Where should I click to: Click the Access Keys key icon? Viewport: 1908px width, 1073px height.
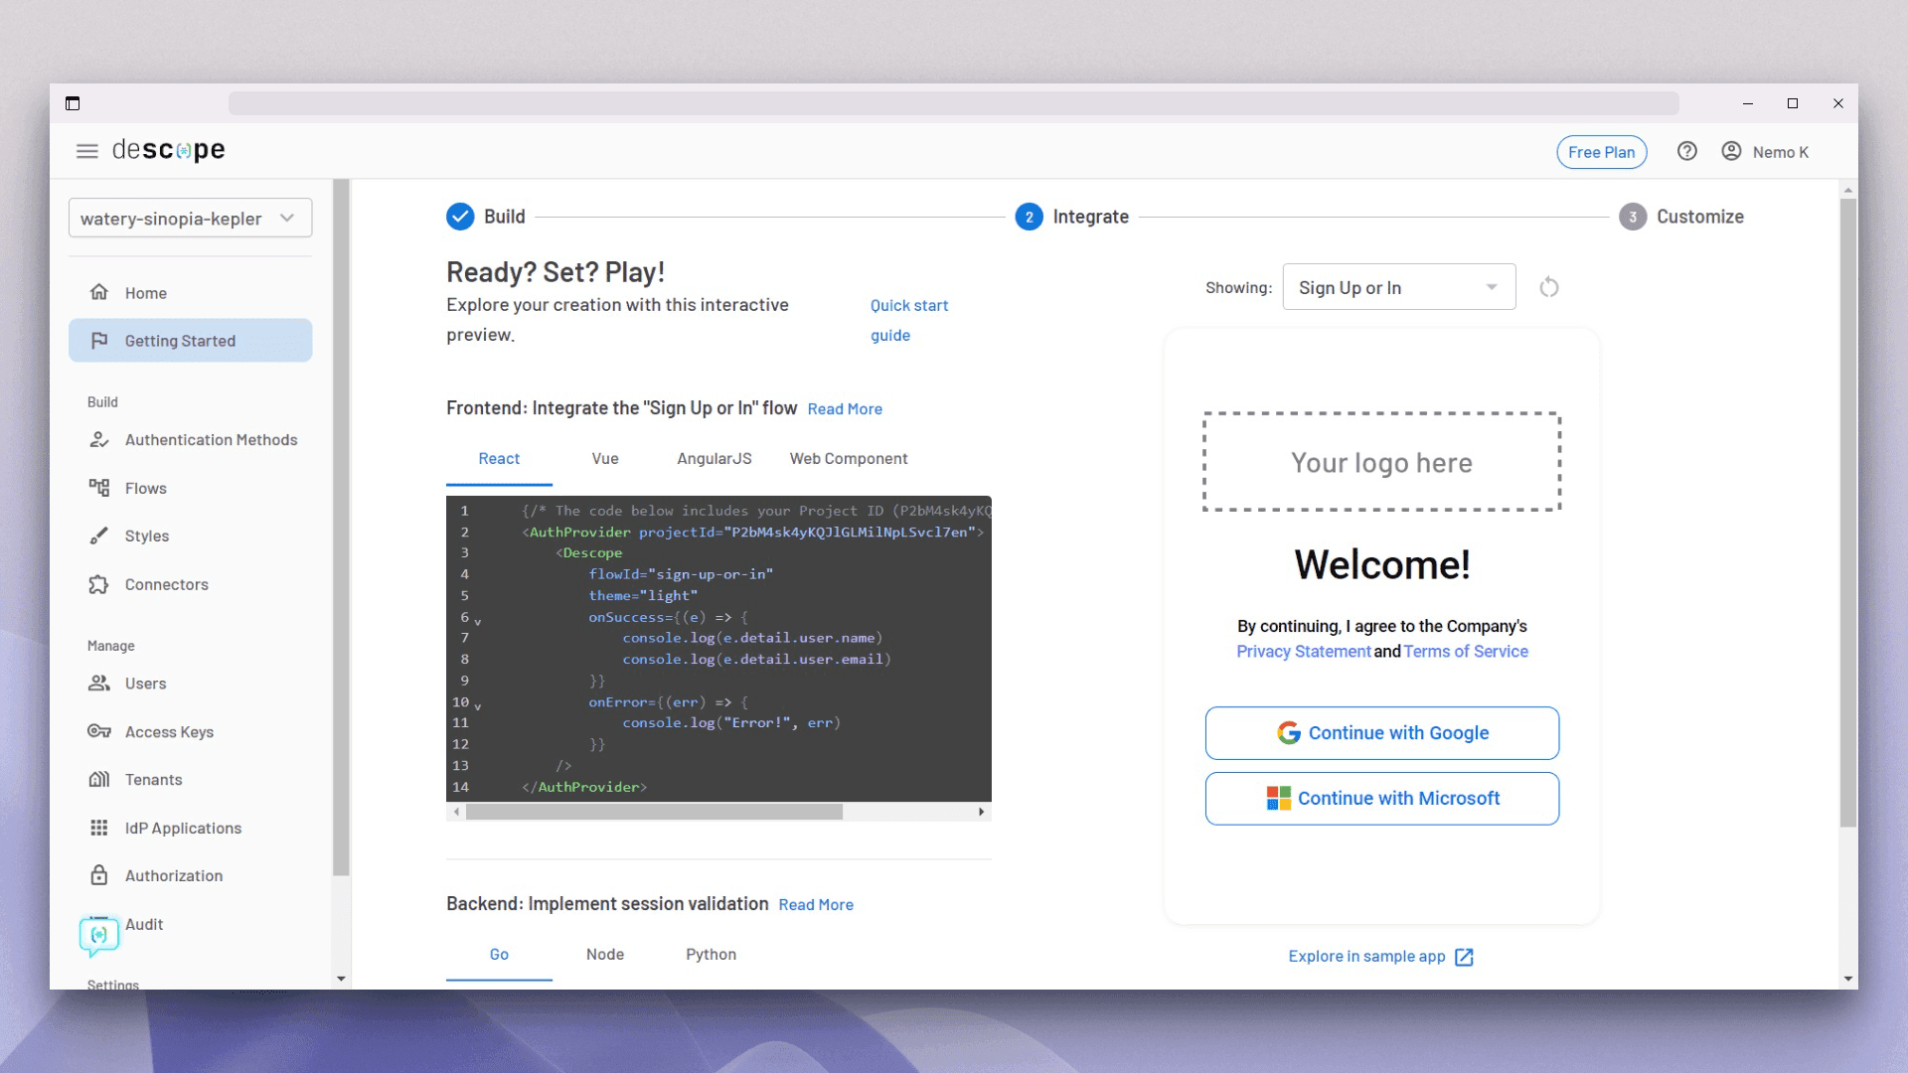(x=100, y=731)
